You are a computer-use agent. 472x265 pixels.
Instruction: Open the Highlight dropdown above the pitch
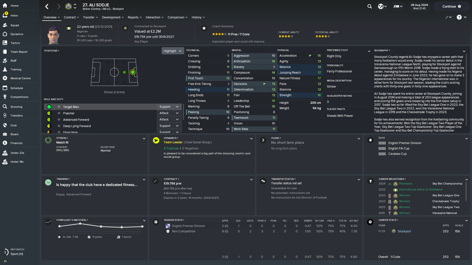[x=173, y=51]
